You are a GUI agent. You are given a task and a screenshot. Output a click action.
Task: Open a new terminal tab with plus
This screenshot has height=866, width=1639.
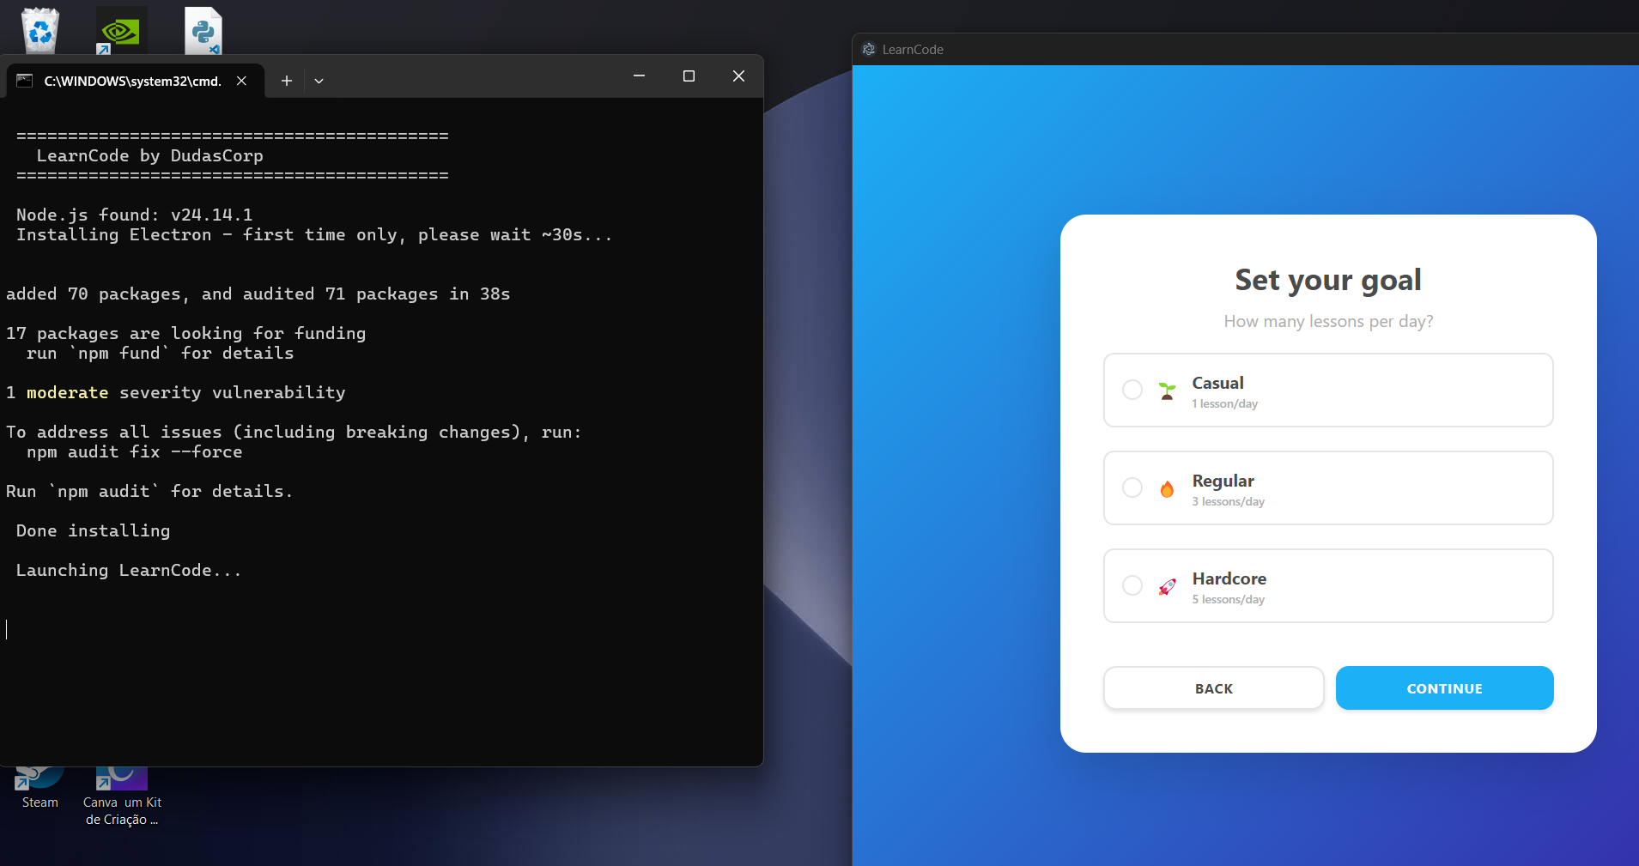coord(287,81)
